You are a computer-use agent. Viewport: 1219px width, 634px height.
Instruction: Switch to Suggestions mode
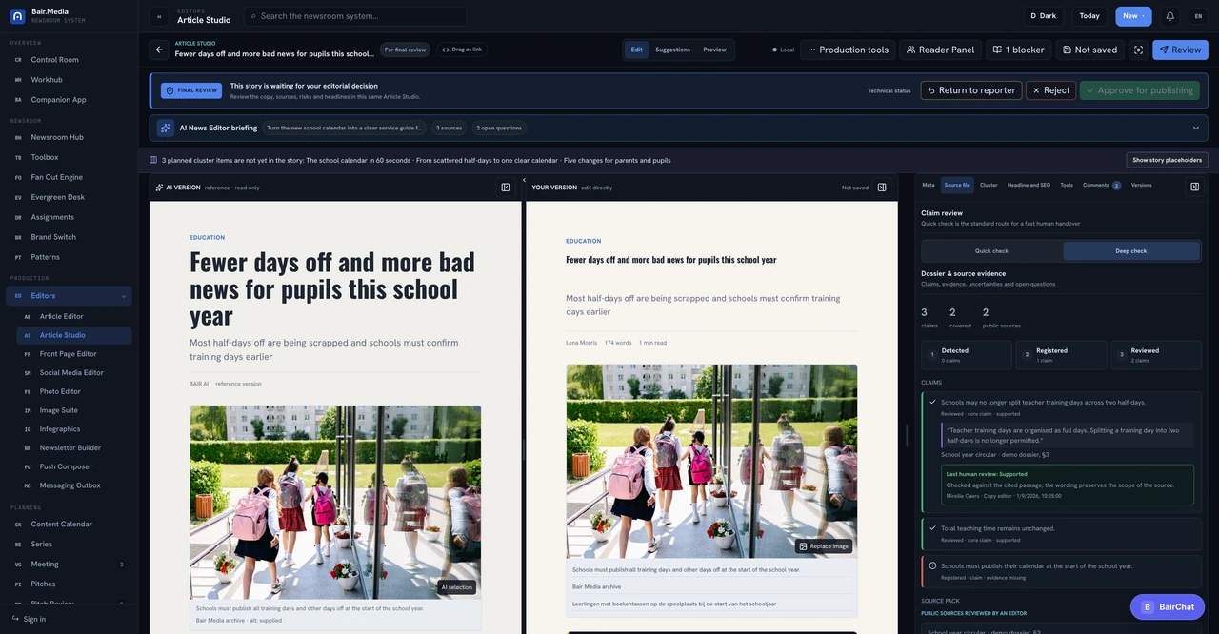[672, 50]
